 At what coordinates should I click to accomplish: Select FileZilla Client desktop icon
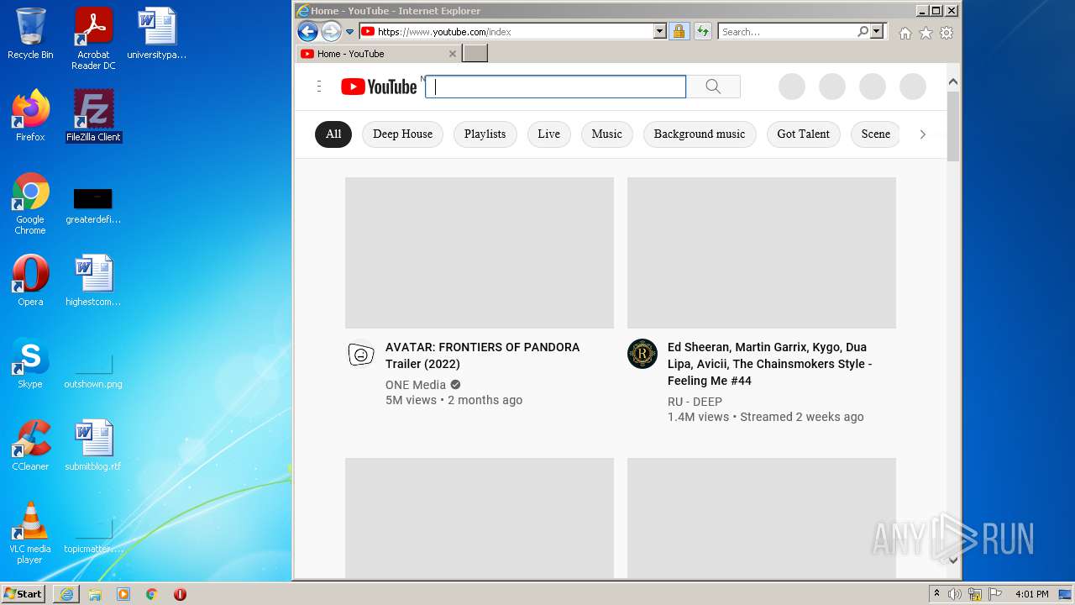coord(93,116)
